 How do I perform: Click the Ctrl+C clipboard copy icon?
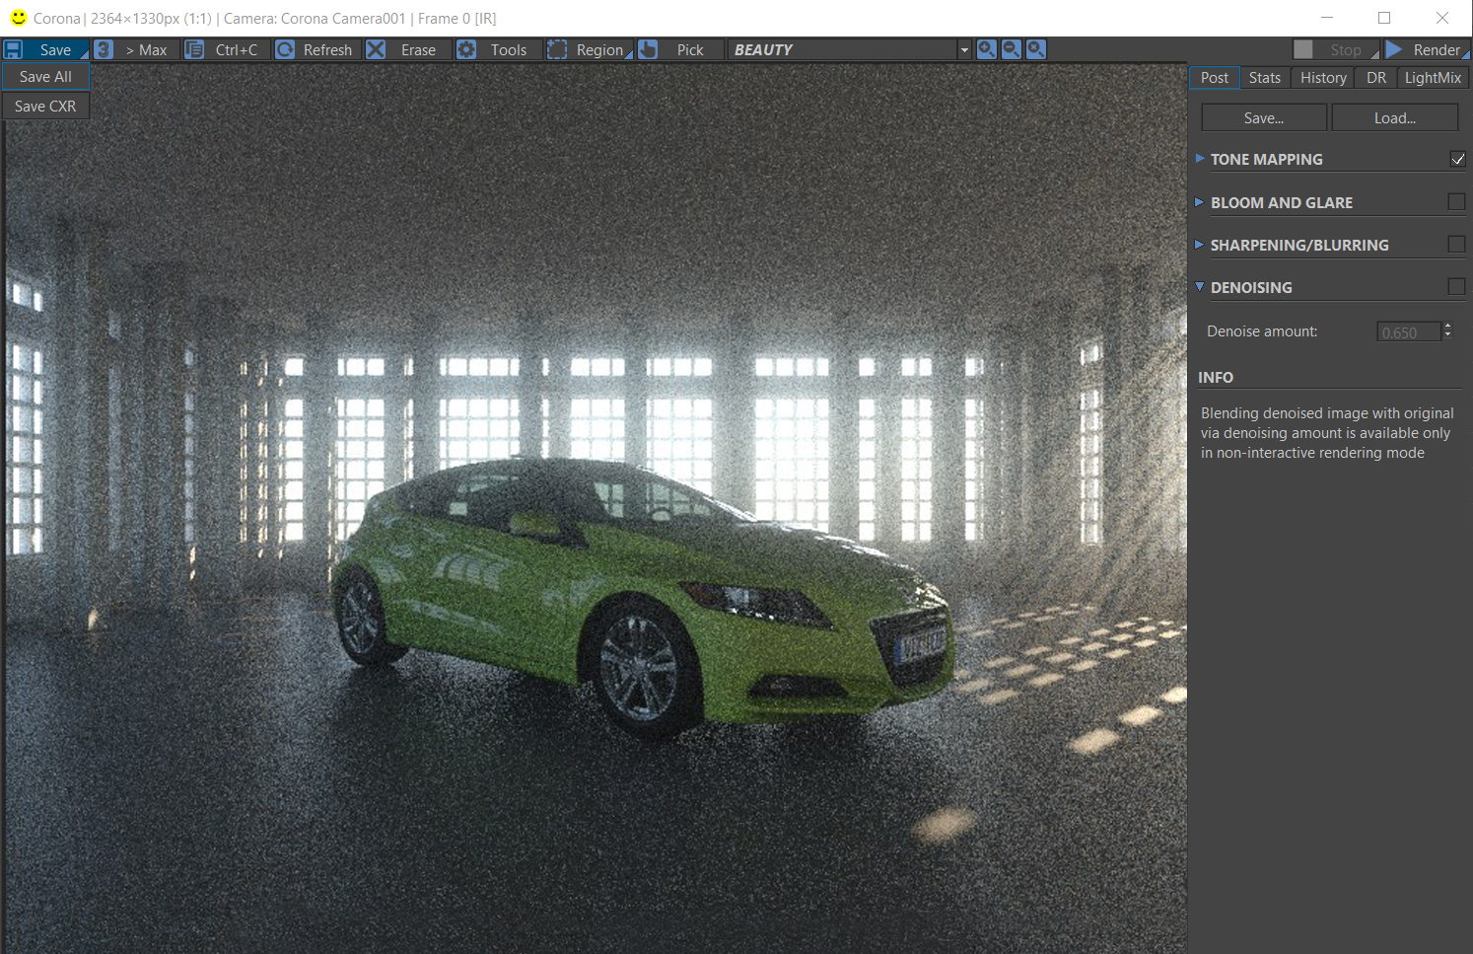[x=195, y=49]
